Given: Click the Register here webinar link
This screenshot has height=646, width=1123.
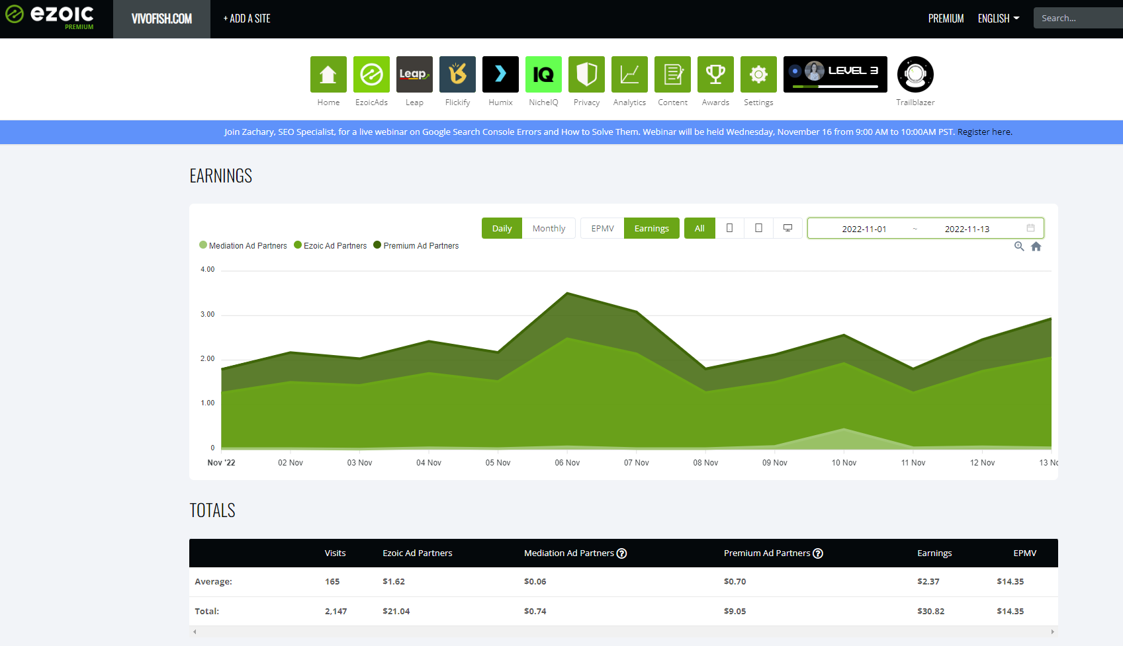Looking at the screenshot, I should [x=984, y=132].
